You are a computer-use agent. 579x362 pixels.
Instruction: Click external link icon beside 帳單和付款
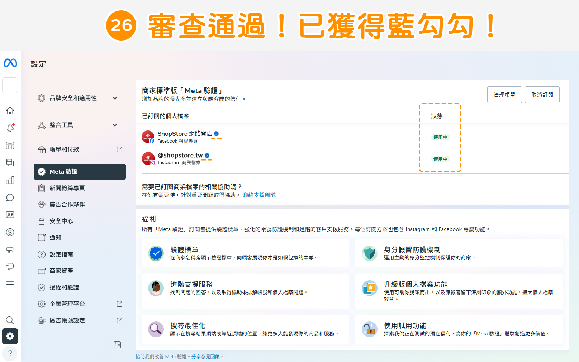[120, 149]
